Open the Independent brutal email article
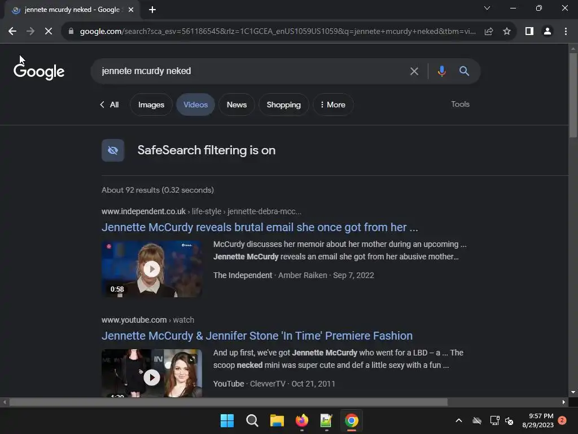 coord(260,227)
